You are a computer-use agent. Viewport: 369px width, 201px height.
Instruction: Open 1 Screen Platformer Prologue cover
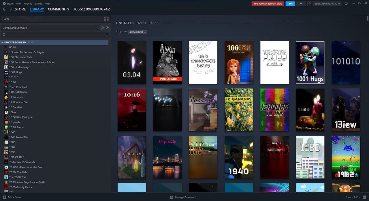[167, 63]
